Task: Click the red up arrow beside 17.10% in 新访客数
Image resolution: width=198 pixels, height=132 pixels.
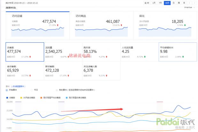Action: click(x=68, y=76)
